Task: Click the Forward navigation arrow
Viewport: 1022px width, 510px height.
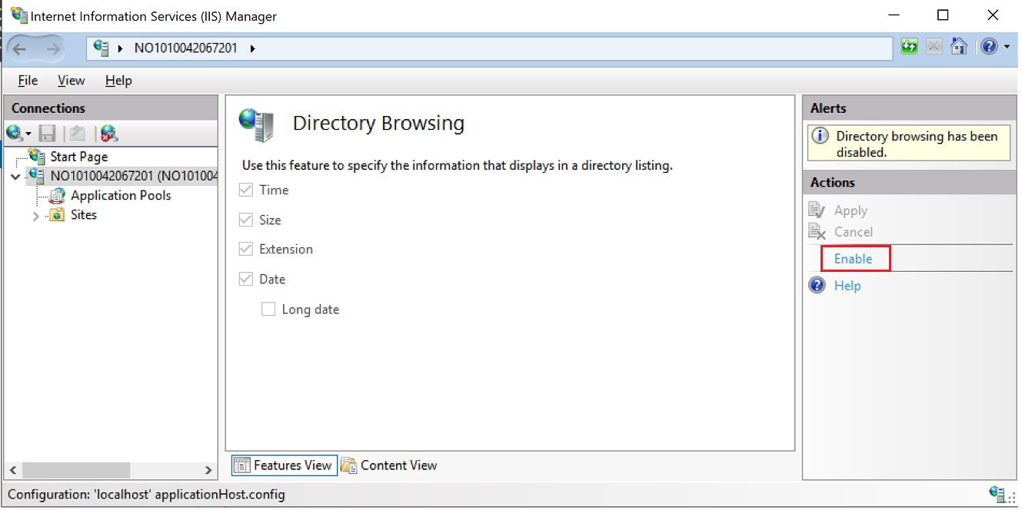Action: (x=52, y=48)
